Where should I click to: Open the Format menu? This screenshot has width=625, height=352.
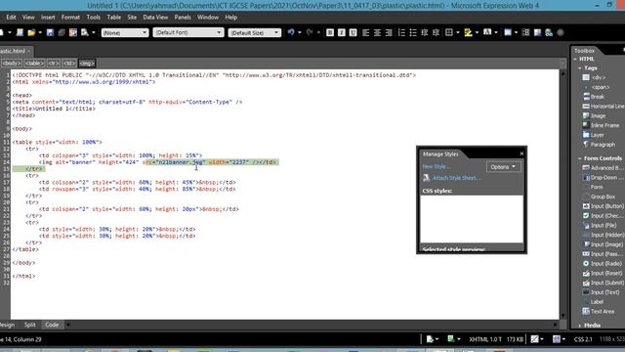click(70, 18)
